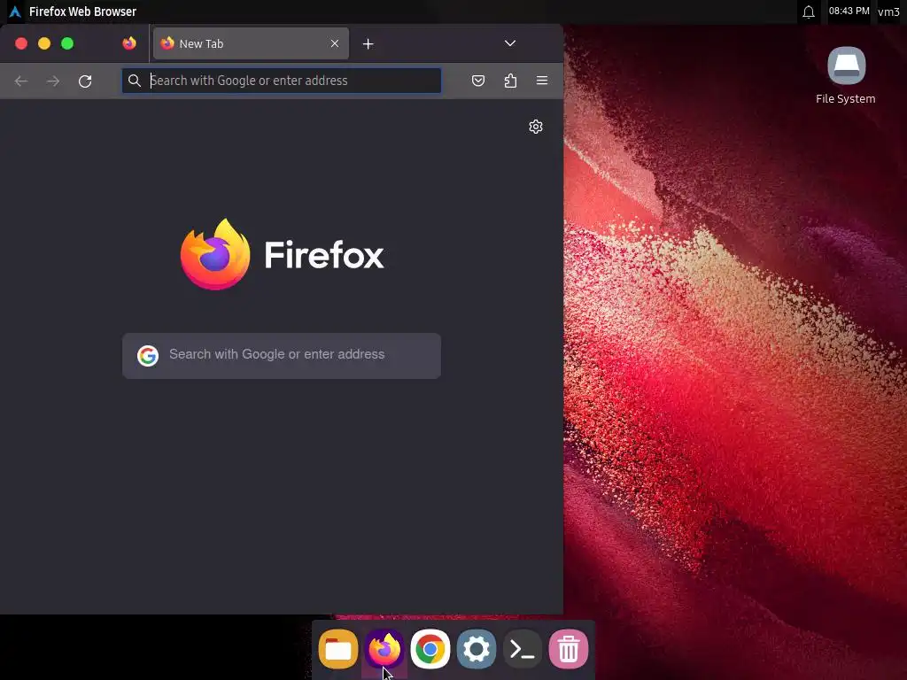This screenshot has height=680, width=907.
Task: Launch the Files manager from dock
Action: pos(338,649)
